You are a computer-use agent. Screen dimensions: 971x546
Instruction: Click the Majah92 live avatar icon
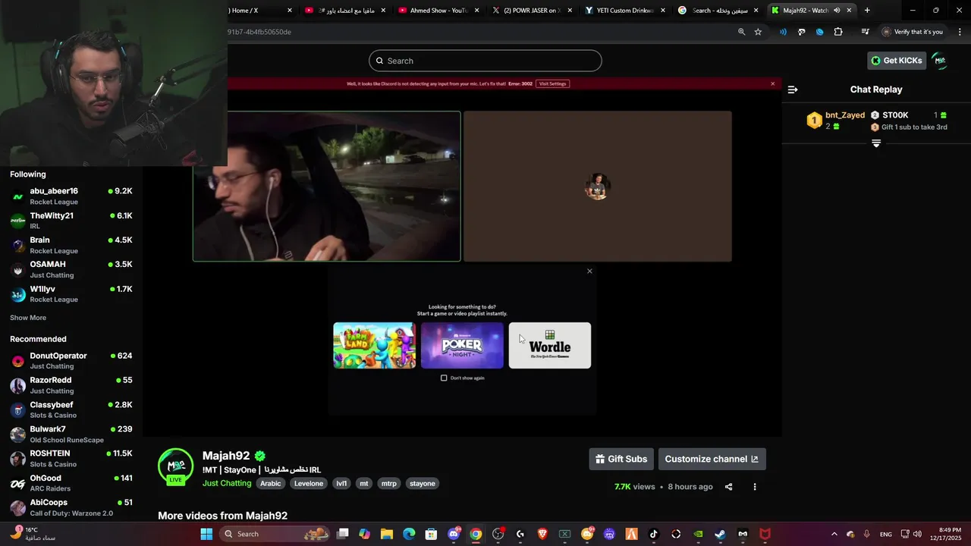175,466
